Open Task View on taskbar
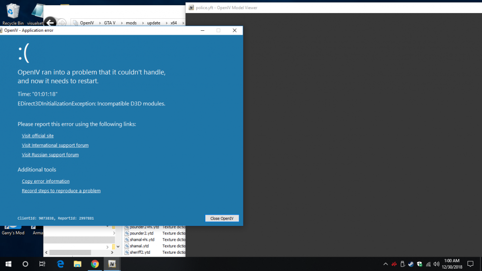The image size is (482, 271). click(42, 264)
